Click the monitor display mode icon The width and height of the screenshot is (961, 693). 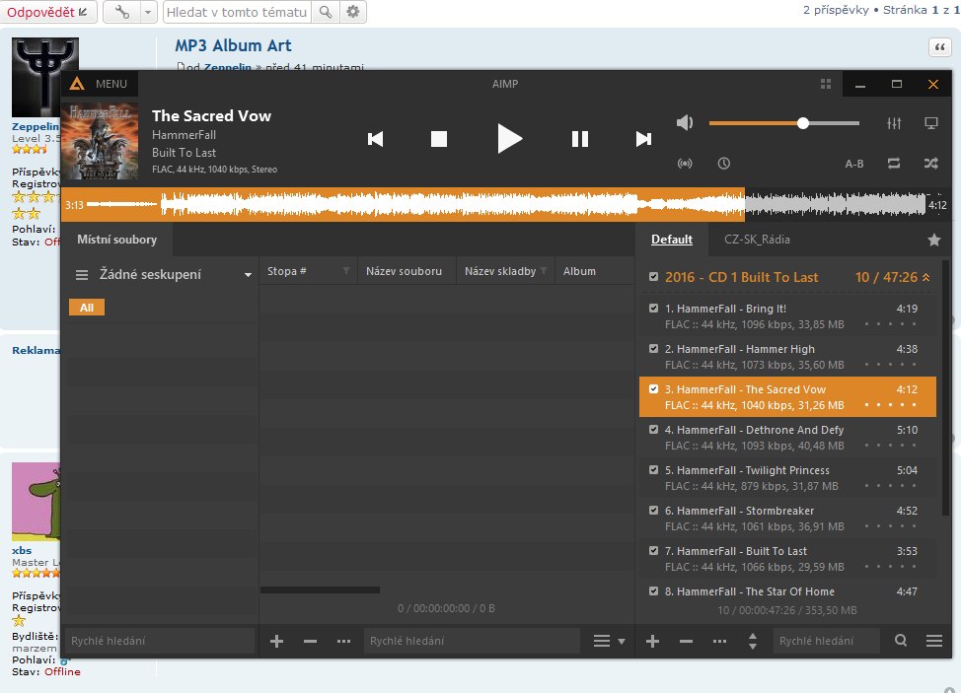pos(931,123)
